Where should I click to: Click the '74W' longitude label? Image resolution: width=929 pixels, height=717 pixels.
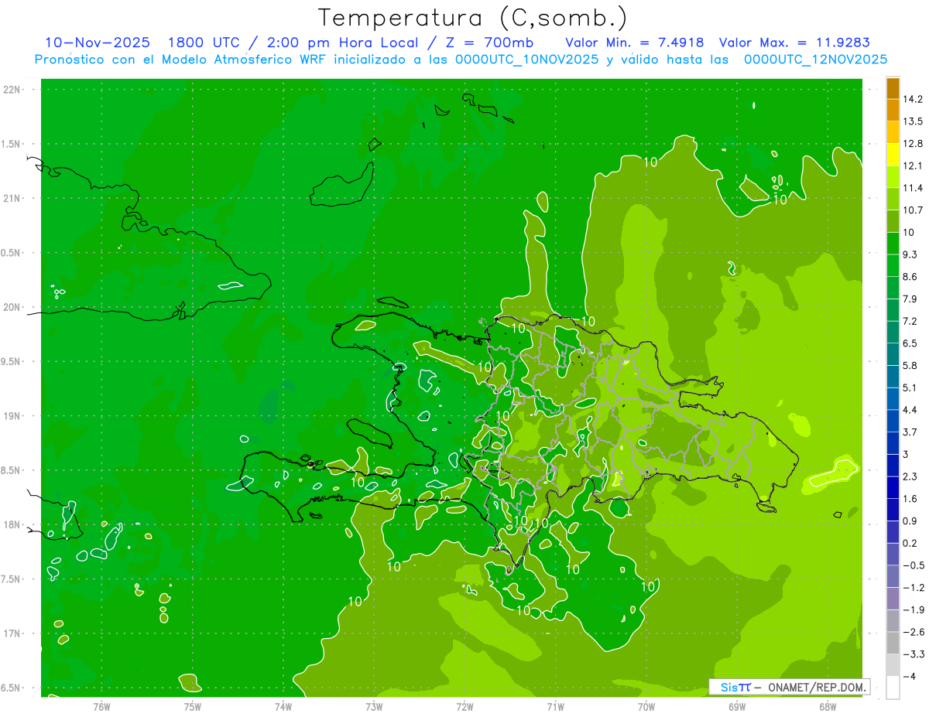point(283,706)
